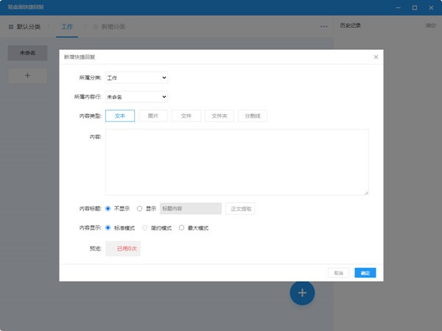
Task: Maximize the application window
Action: coord(415,7)
